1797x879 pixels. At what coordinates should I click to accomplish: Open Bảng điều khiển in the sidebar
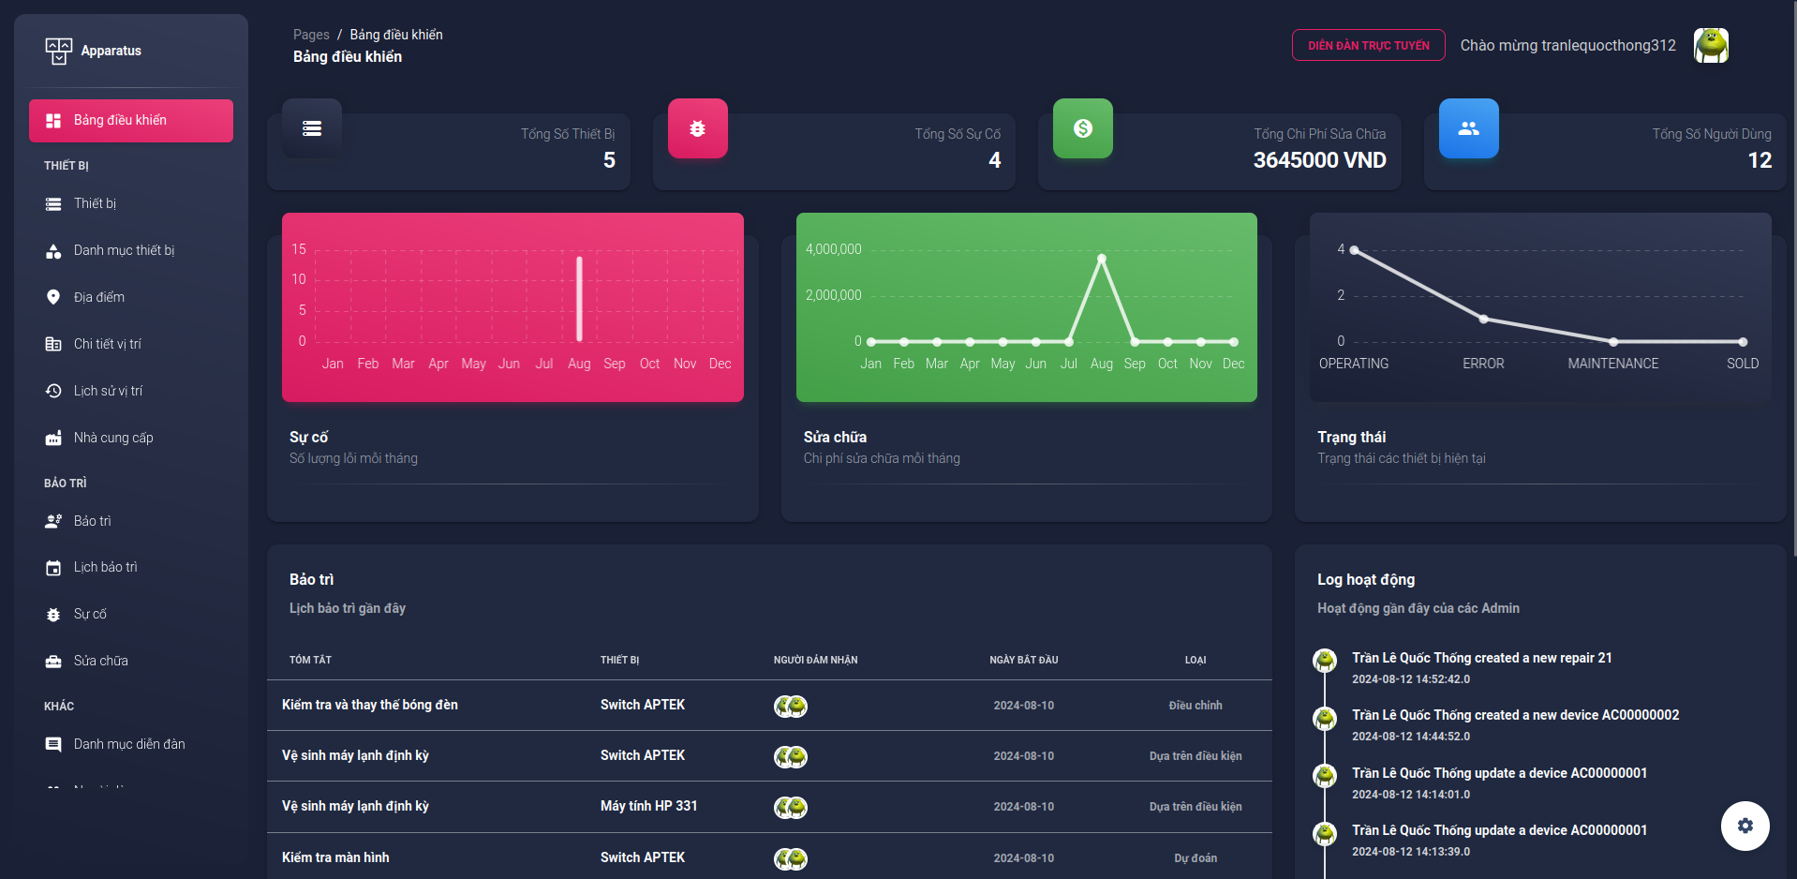point(131,121)
